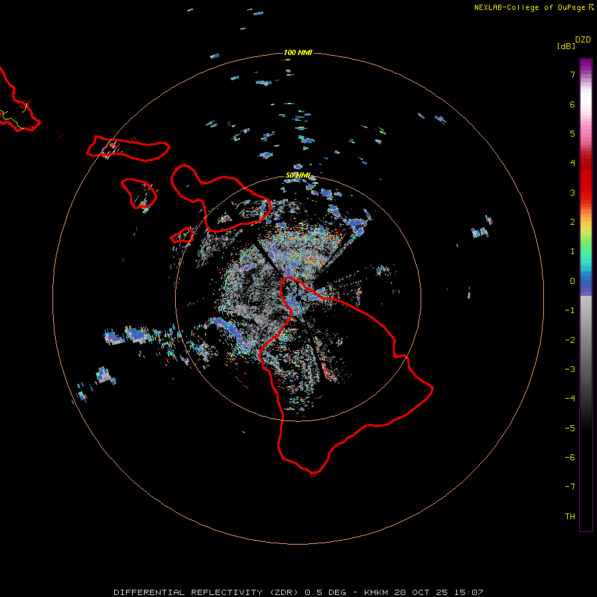Click the 50 NMI range ring label
This screenshot has height=597, width=597.
point(298,176)
